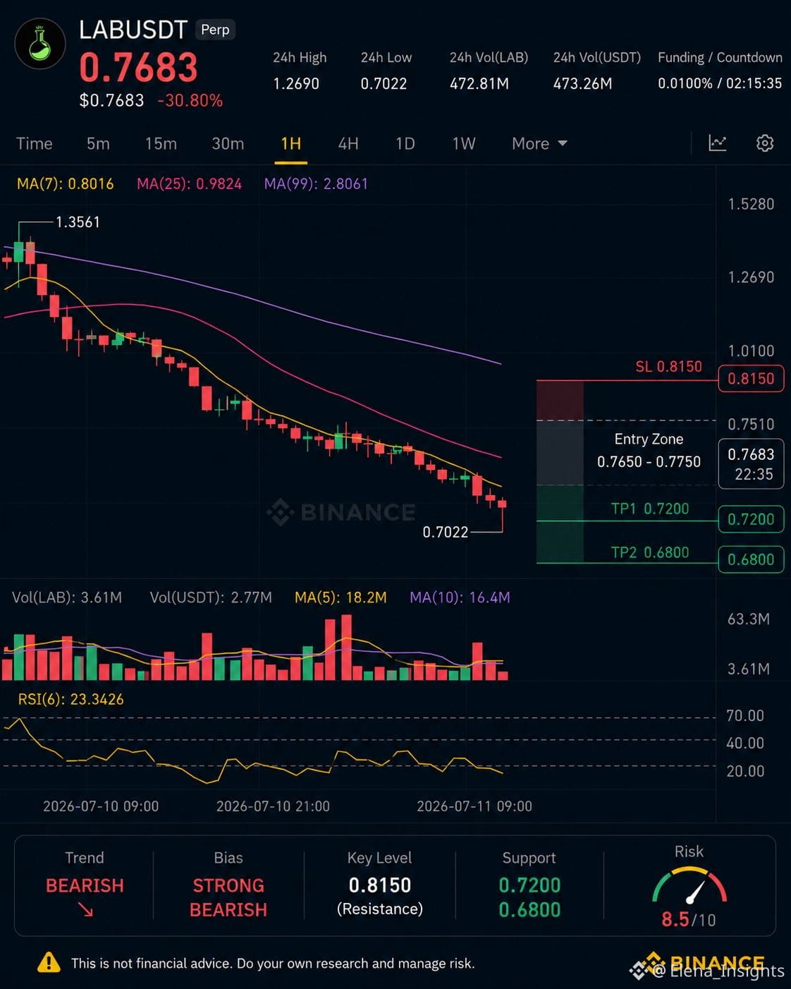Click the 24h Vol(LAB) value 472.81M
This screenshot has width=791, height=989.
click(479, 84)
